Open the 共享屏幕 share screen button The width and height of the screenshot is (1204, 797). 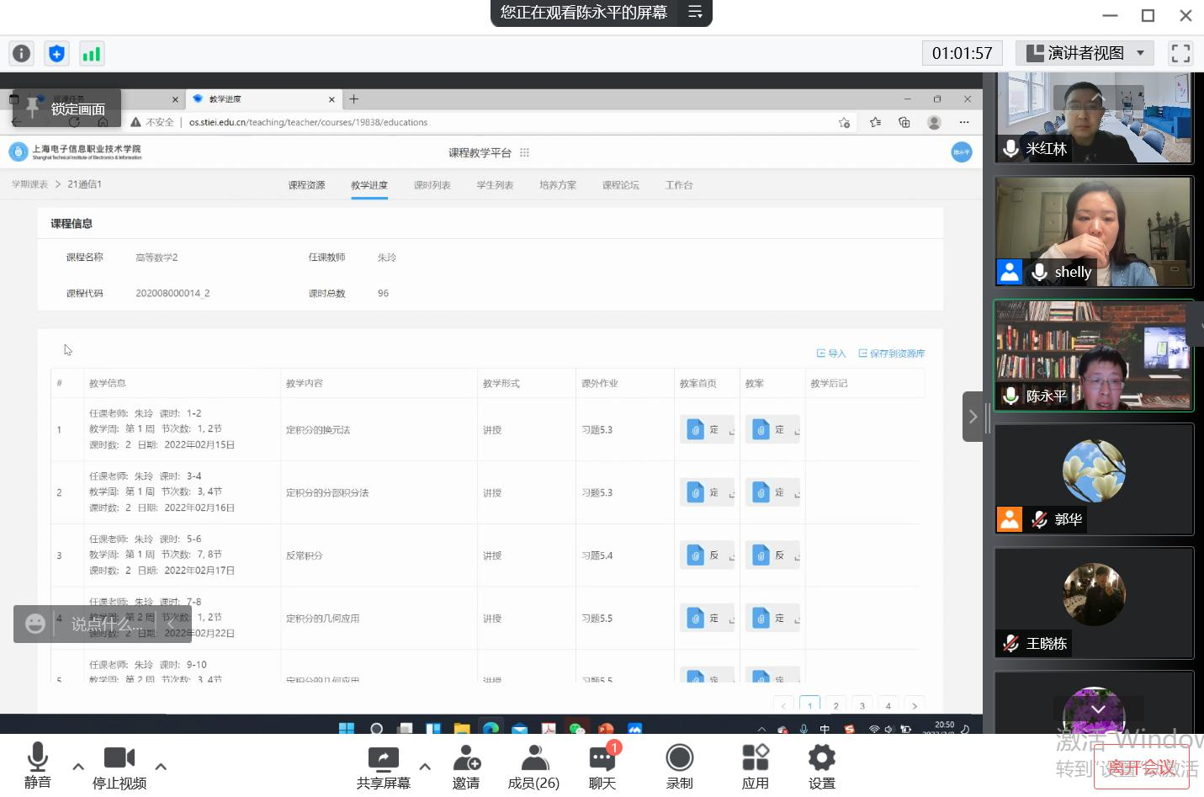pos(383,767)
